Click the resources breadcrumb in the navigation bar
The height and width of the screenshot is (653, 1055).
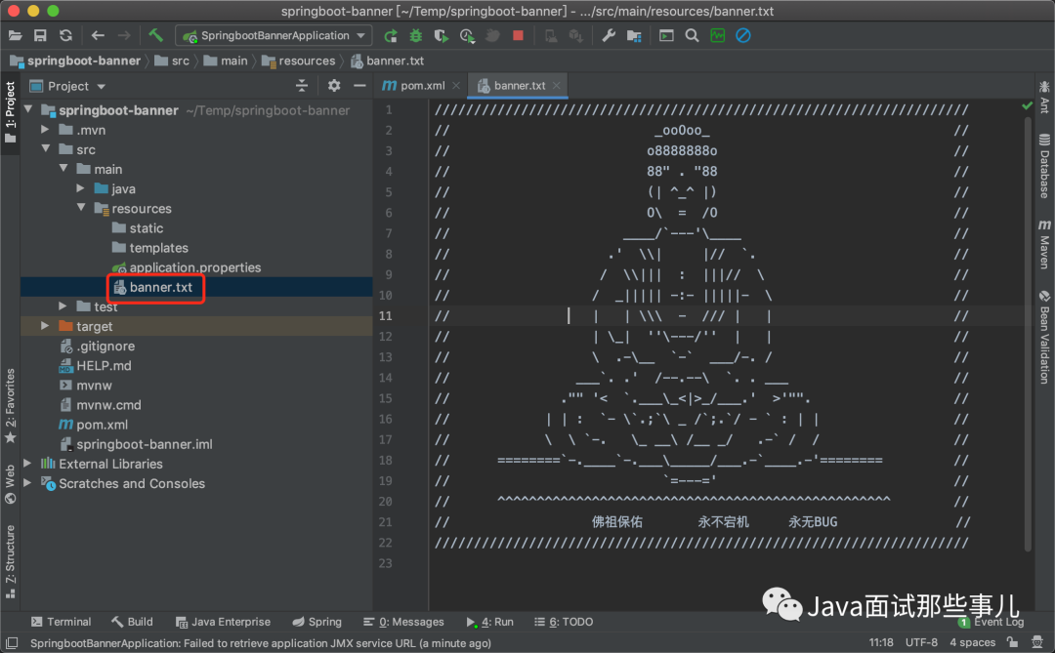pos(300,61)
